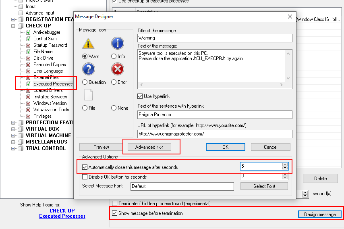Click the TRIAL CONTROL folder icon
Viewport: 344px width, 229px height.
[21, 148]
